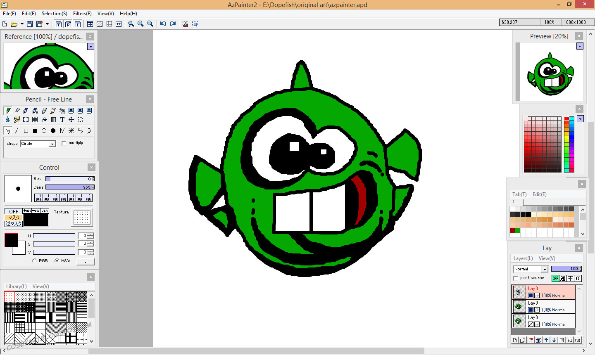Move layer down with down arrow
Screen dimensions: 595x355
(554, 340)
